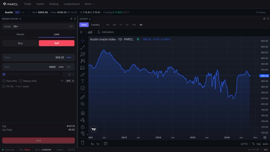Open the Panels menu
The height and width of the screenshot is (152, 270).
tap(261, 12)
